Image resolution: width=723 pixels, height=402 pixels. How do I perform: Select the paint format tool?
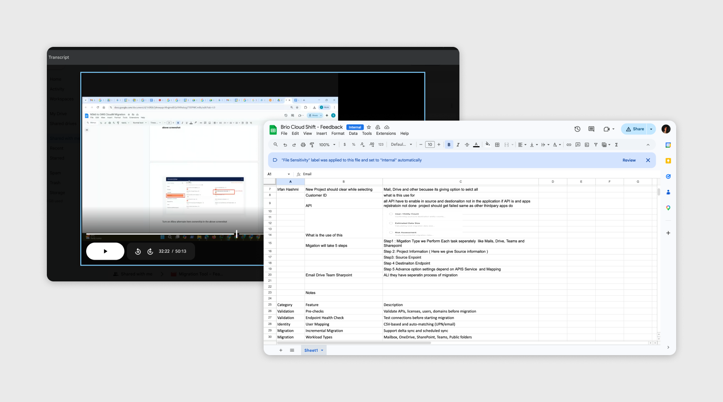(312, 144)
